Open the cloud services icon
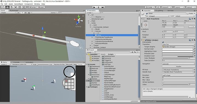The width and height of the screenshot is (197, 104). tap(158, 7)
